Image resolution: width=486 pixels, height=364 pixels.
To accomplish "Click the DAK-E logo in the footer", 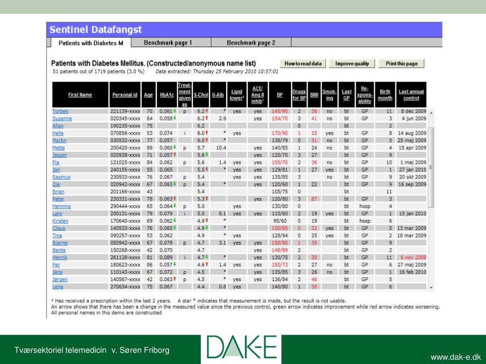I will click(241, 347).
